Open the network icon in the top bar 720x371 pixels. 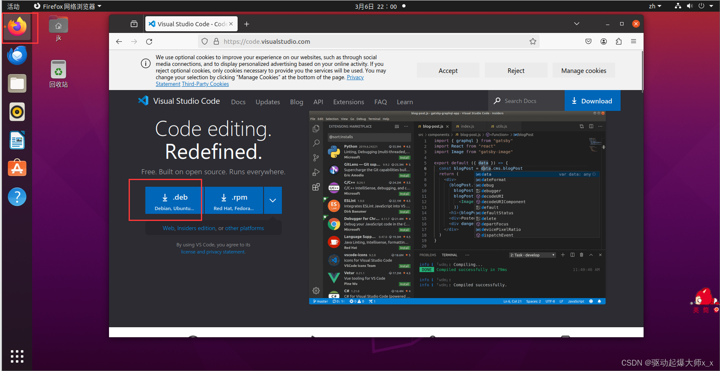tap(678, 6)
